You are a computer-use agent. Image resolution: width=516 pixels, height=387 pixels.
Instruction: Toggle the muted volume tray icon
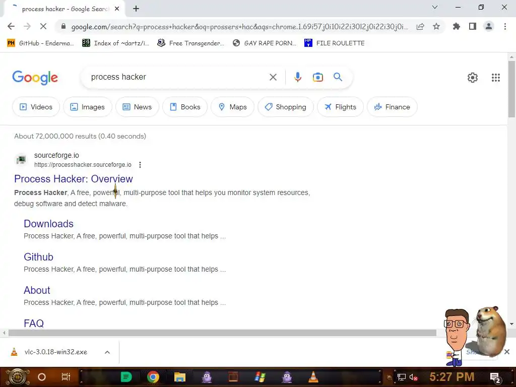413,377
